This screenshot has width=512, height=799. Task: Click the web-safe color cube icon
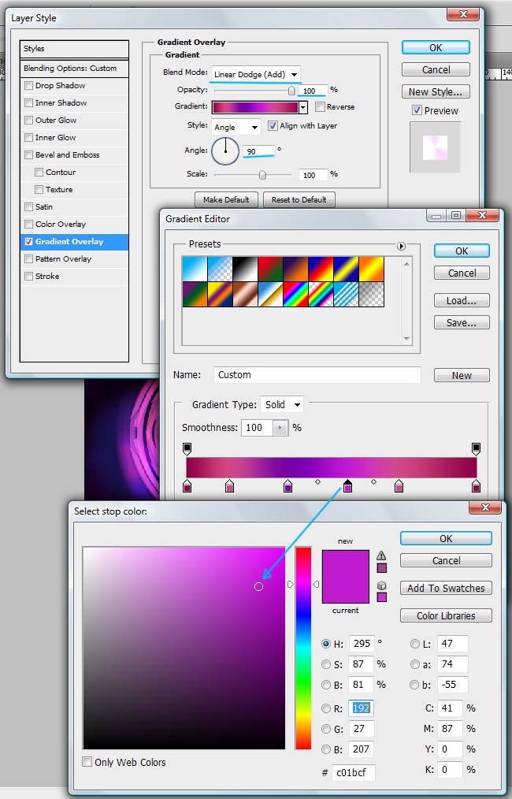pyautogui.click(x=382, y=586)
